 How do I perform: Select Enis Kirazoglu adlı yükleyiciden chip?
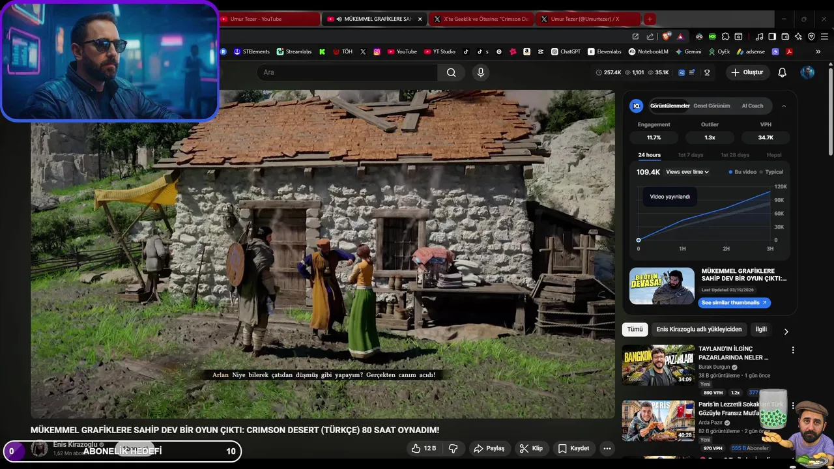click(699, 330)
